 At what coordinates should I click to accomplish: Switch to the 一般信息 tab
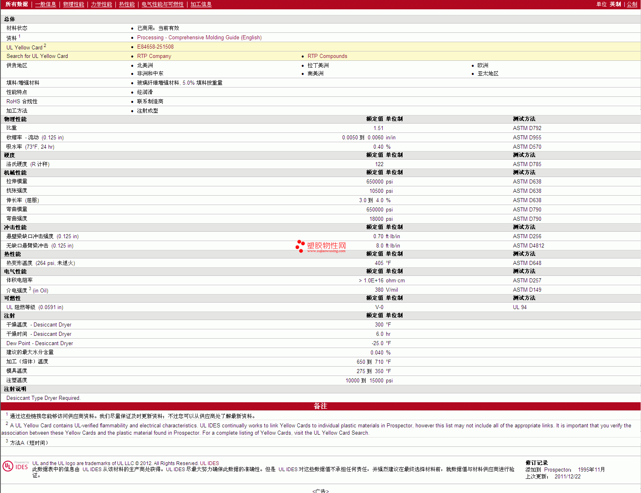pos(45,4)
